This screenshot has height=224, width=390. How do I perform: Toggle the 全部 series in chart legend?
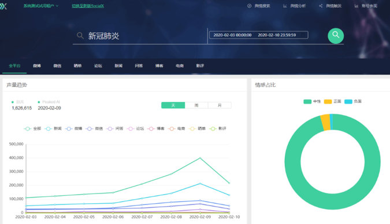[32, 128]
